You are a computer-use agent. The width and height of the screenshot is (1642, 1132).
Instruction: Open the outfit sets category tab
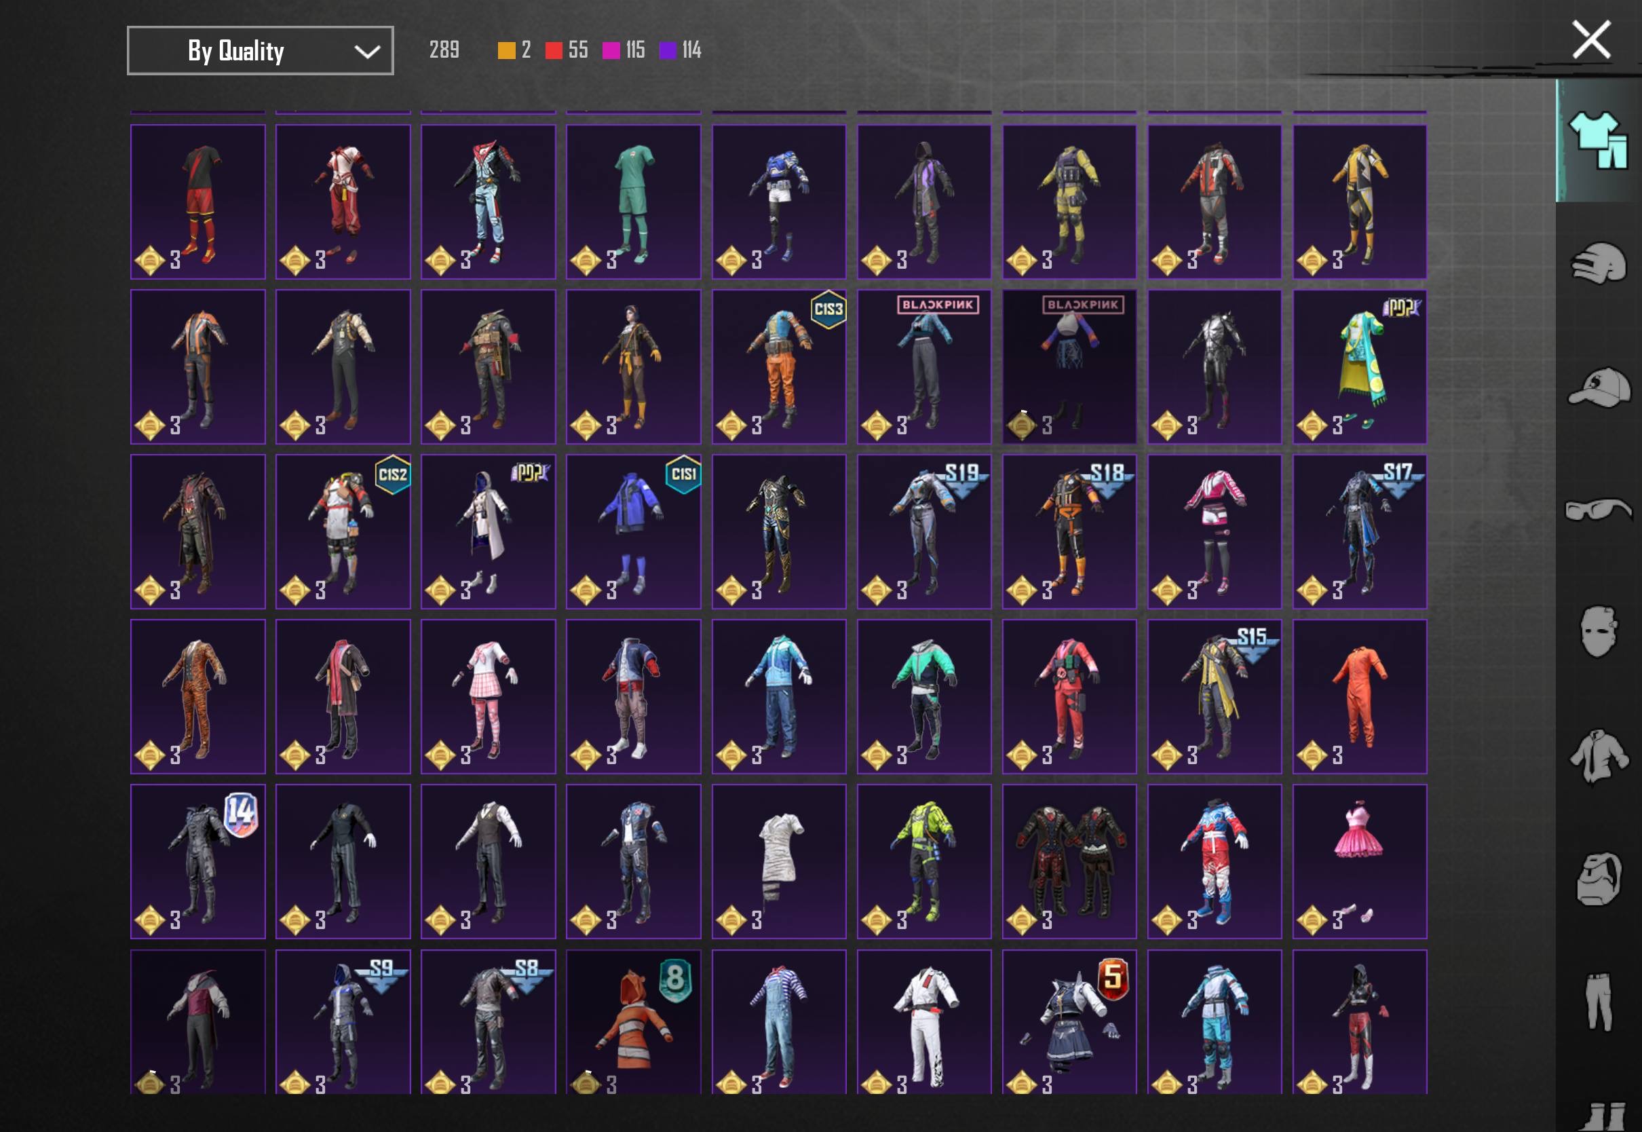1599,140
